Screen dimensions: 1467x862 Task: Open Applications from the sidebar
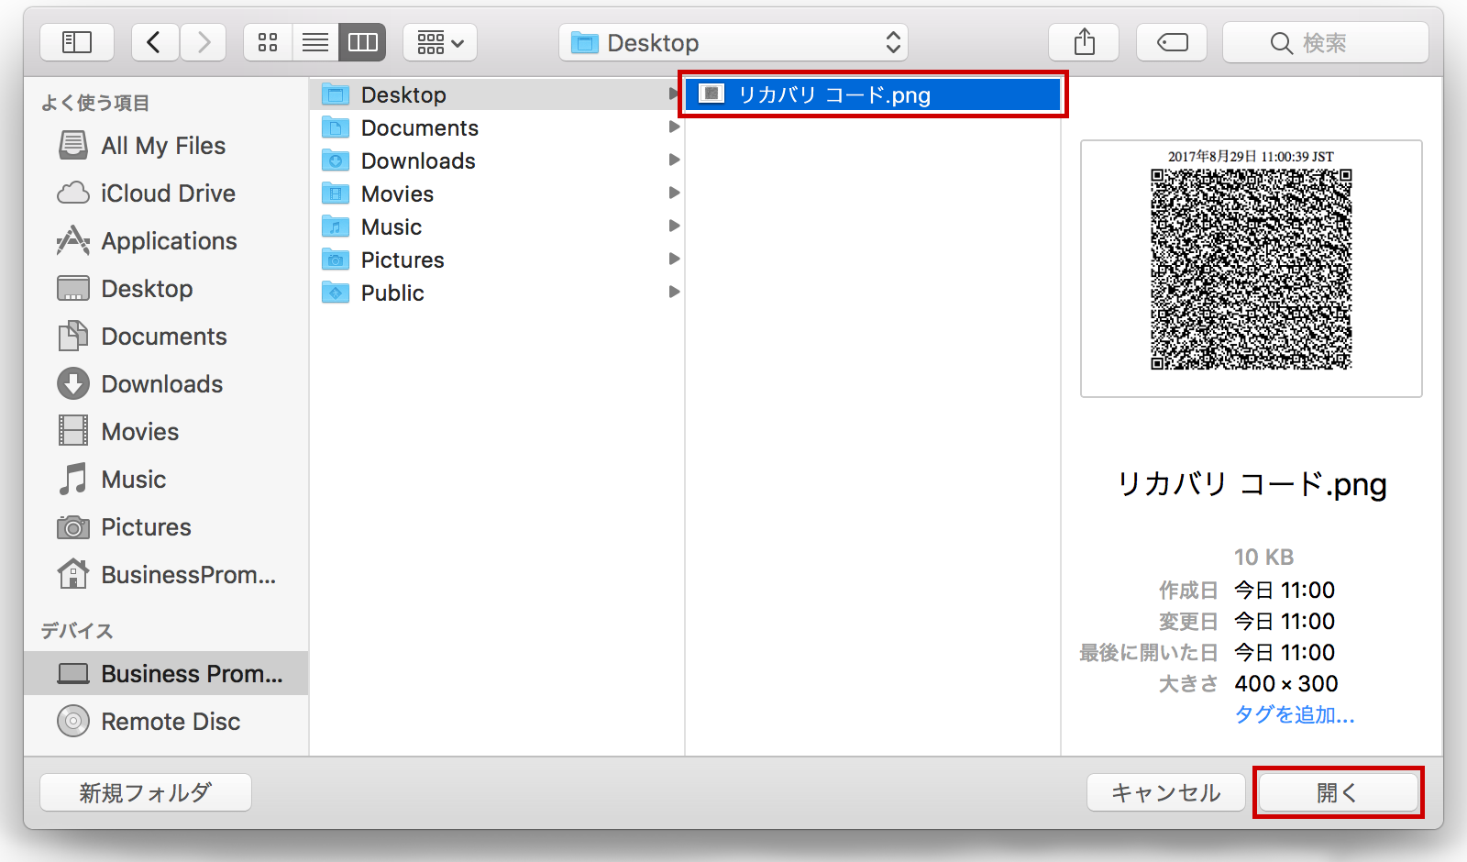[169, 241]
